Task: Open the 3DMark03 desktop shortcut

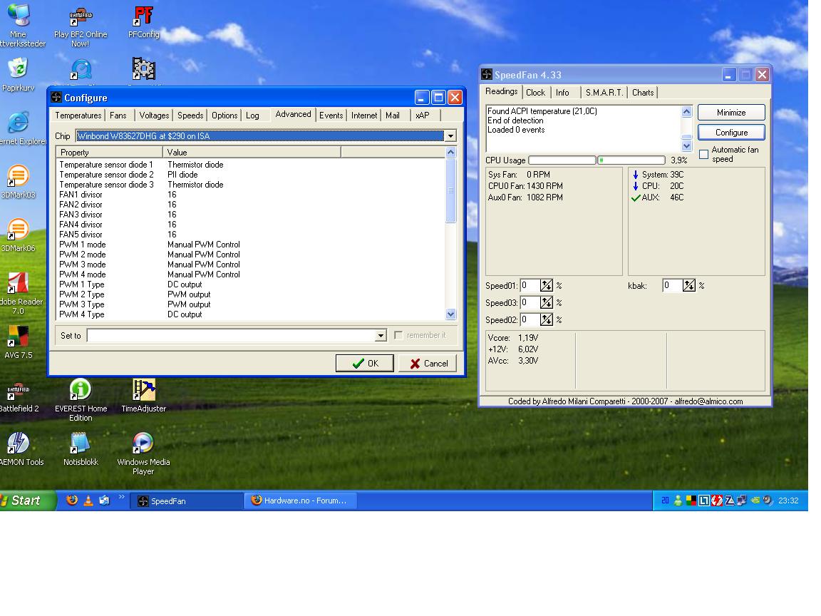Action: point(19,182)
